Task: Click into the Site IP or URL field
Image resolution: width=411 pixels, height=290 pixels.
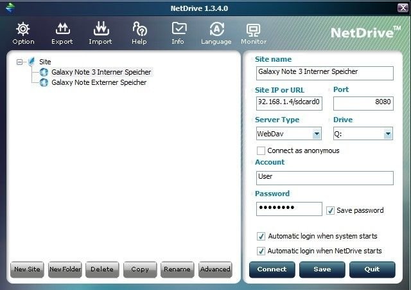Action: [x=289, y=104]
